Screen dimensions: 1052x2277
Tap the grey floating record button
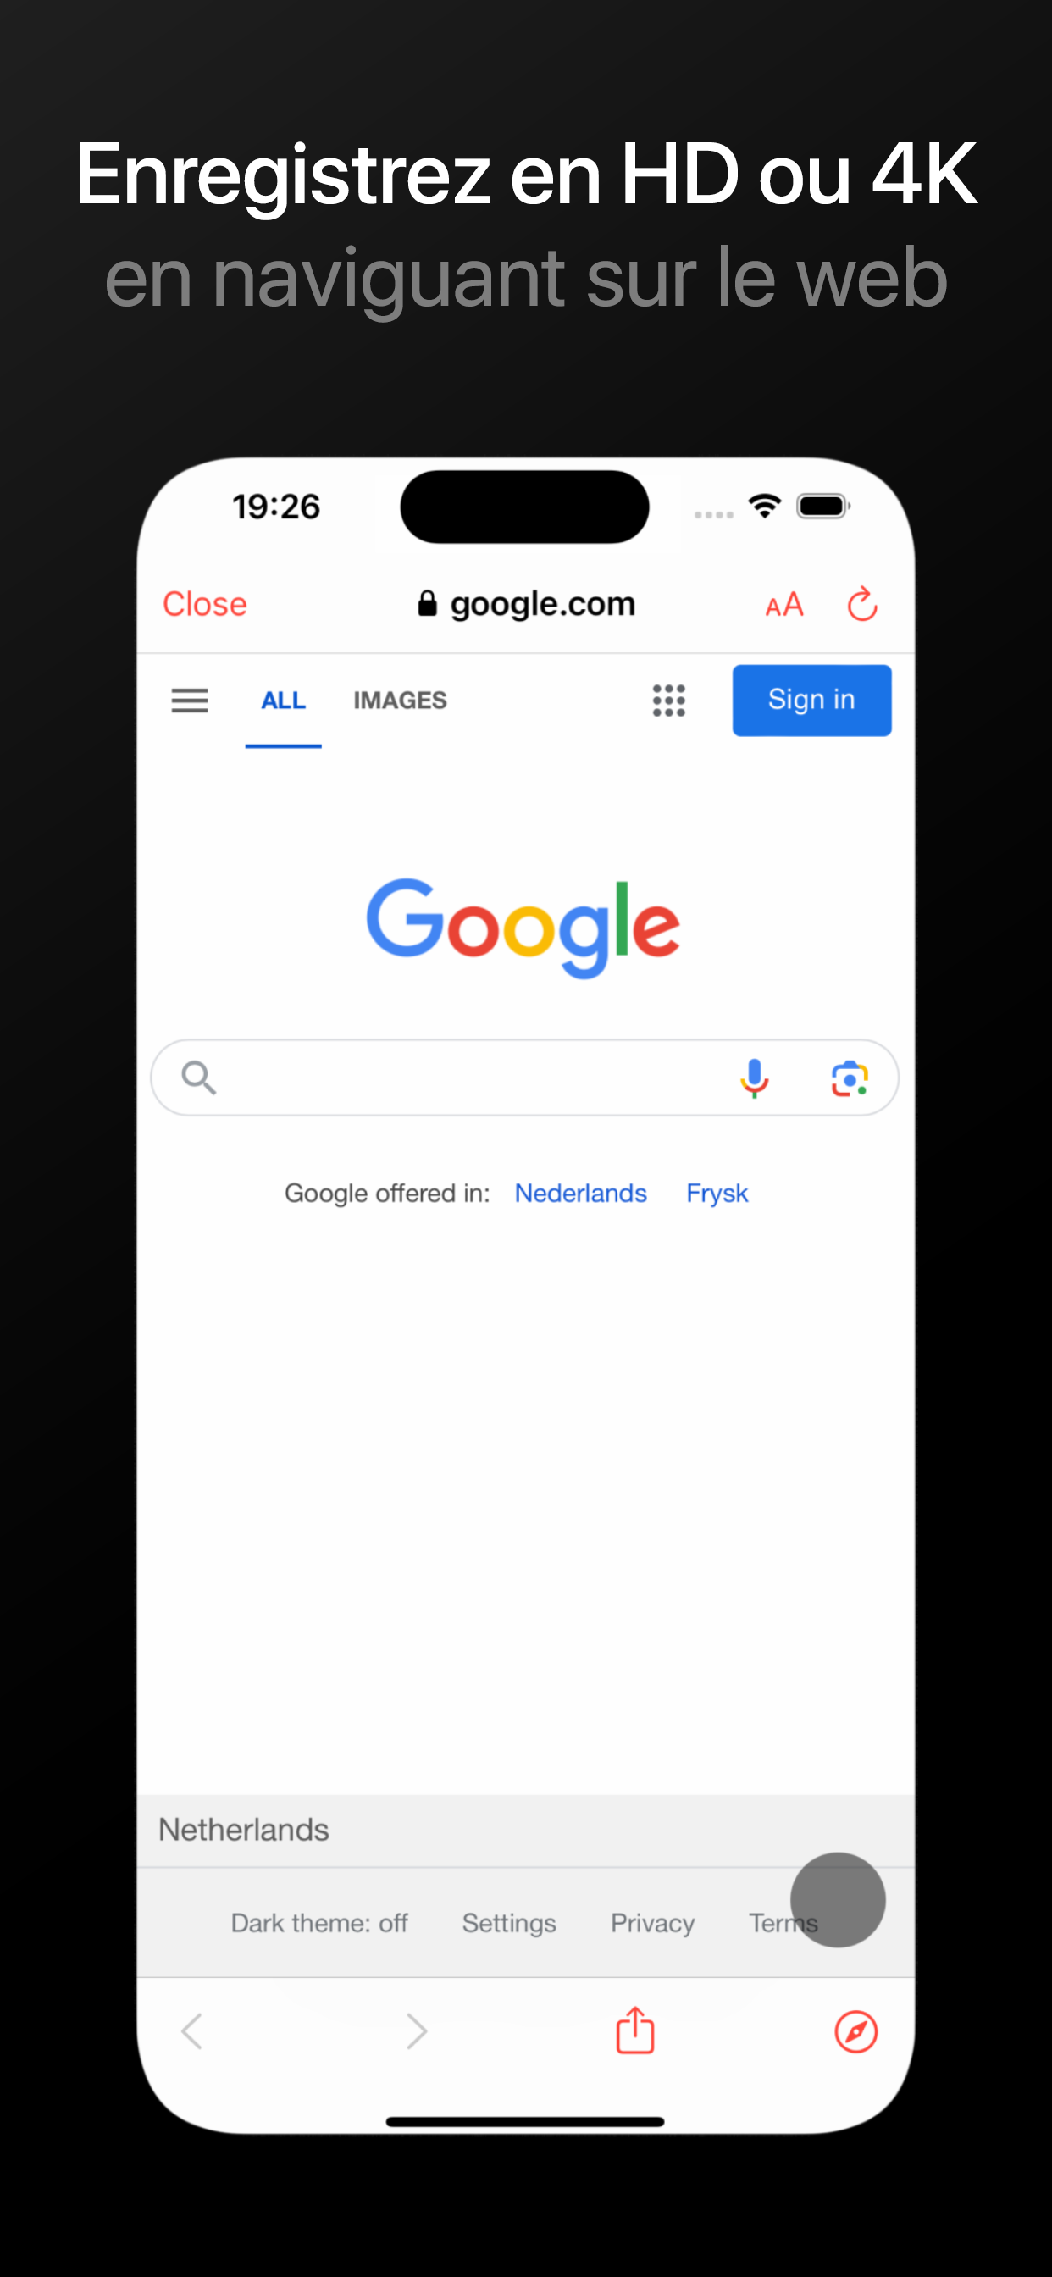(837, 1899)
